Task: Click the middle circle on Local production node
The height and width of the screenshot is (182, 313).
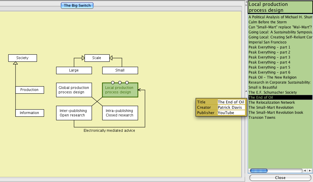Action: click(120, 82)
